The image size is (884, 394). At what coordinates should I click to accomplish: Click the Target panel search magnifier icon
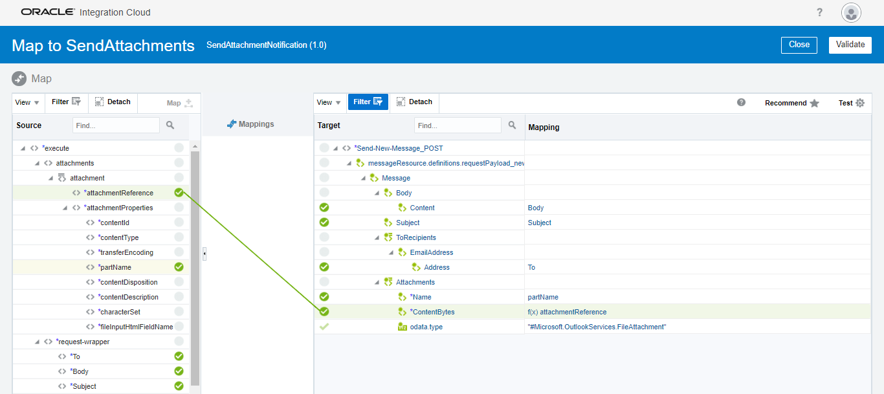512,126
